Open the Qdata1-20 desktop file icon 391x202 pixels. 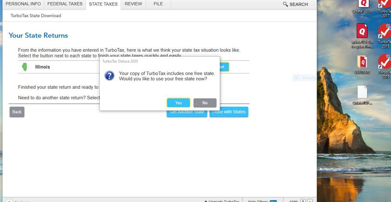click(x=363, y=7)
